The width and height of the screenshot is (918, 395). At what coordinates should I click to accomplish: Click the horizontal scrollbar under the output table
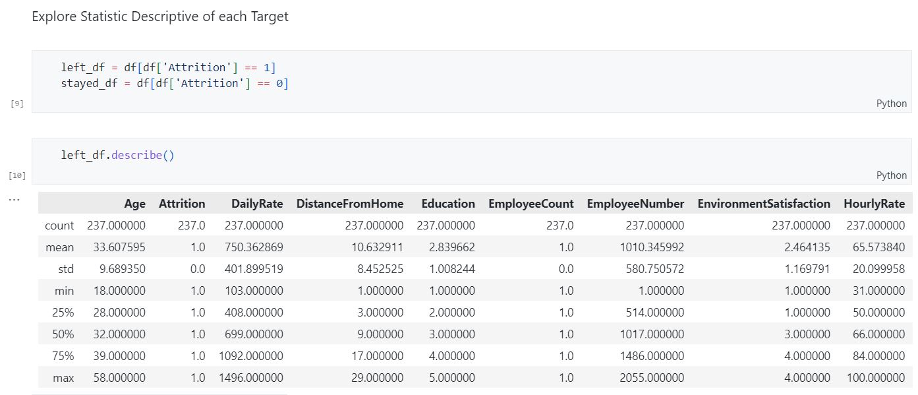coord(159,394)
